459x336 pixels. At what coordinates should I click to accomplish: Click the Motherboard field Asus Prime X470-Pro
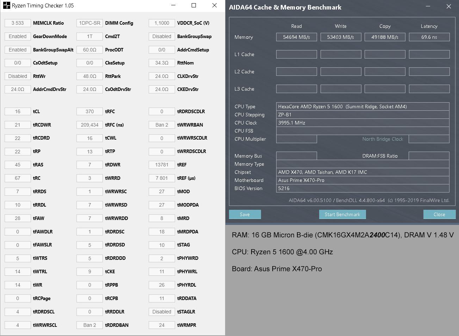point(362,180)
